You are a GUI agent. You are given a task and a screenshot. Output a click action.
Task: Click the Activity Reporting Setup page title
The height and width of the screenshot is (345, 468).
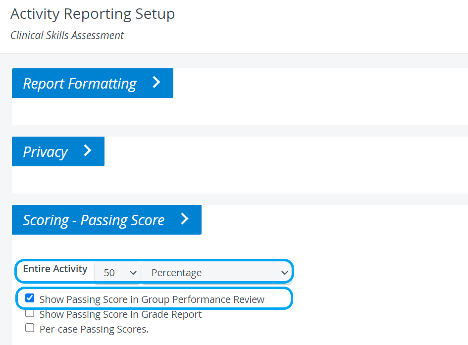pyautogui.click(x=93, y=14)
